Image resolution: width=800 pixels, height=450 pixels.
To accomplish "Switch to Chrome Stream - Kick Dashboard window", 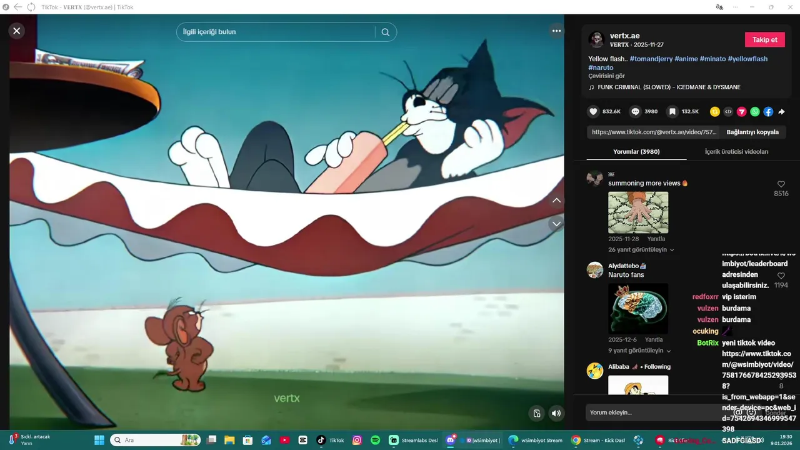I will click(x=597, y=440).
